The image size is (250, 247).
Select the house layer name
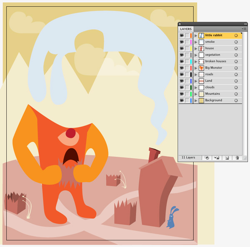pyautogui.click(x=210, y=48)
